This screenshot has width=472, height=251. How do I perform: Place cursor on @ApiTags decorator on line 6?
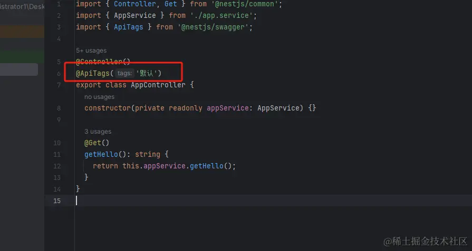click(x=93, y=73)
